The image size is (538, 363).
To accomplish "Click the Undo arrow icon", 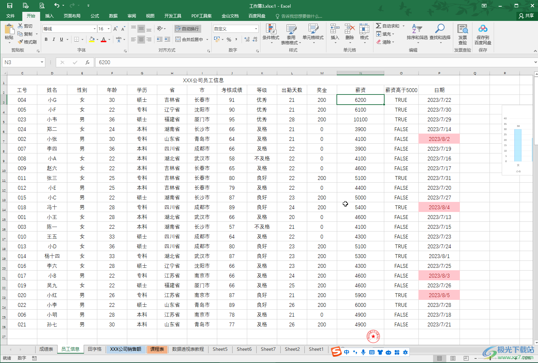I will (57, 6).
